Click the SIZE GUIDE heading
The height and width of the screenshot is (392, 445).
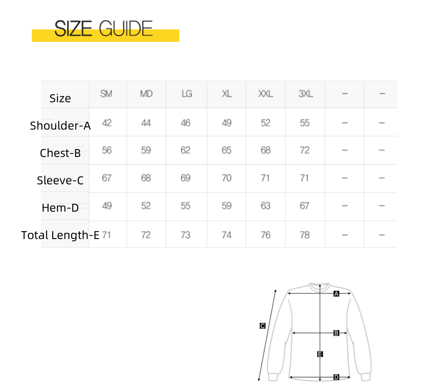point(104,29)
